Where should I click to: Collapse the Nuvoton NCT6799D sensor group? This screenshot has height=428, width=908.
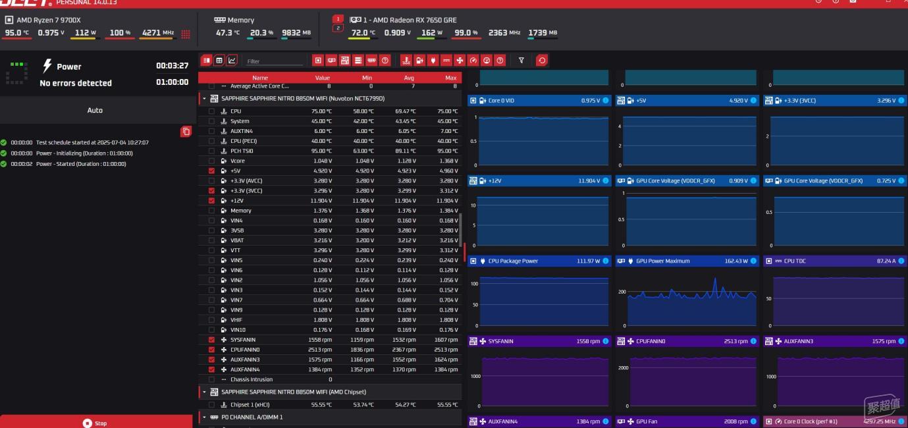click(x=204, y=99)
